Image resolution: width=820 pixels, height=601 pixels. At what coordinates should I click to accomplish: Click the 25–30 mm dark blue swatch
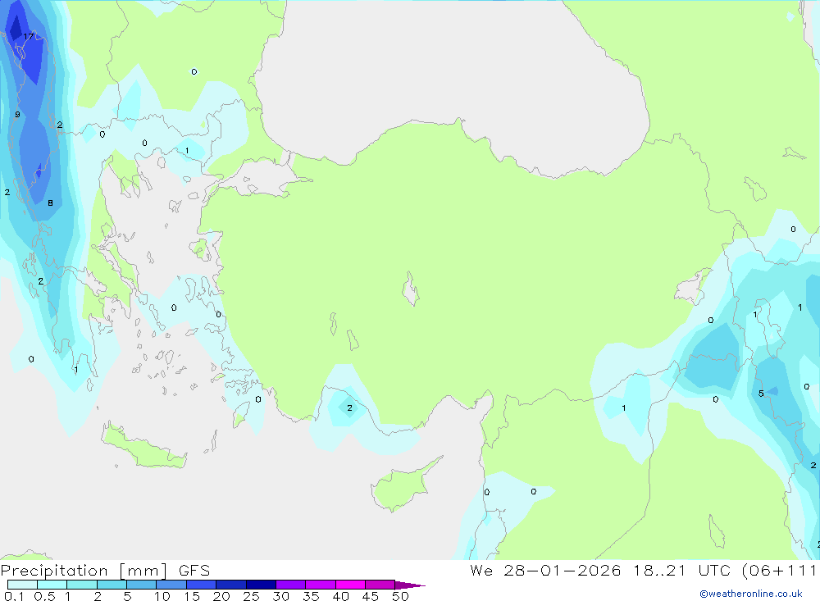click(x=261, y=585)
